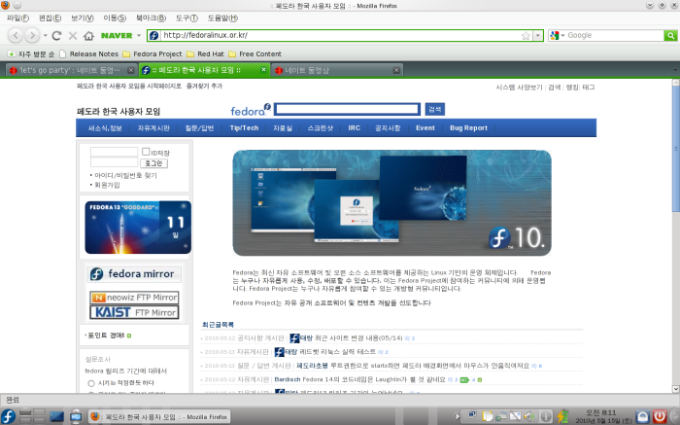
Task: Open the 도구(T) menu
Action: (187, 18)
